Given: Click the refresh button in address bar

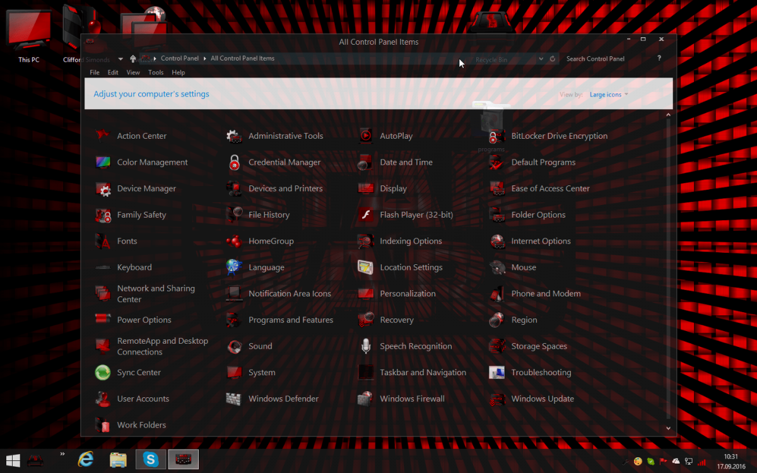Looking at the screenshot, I should (553, 59).
